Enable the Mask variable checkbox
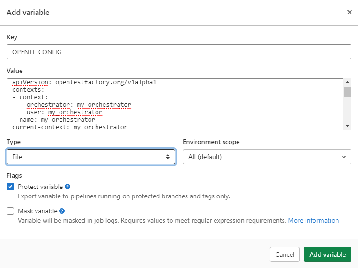This screenshot has width=358, height=268. (x=10, y=211)
